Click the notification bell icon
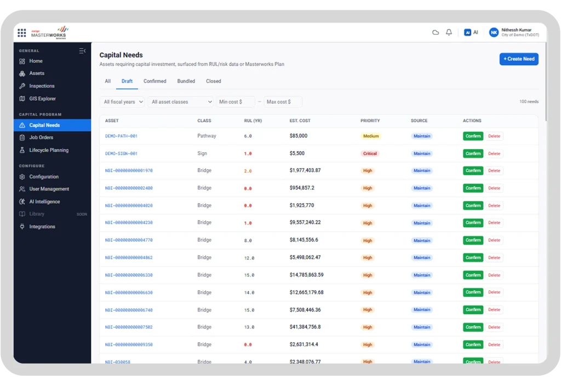Viewport: 561px width, 386px height. point(449,32)
